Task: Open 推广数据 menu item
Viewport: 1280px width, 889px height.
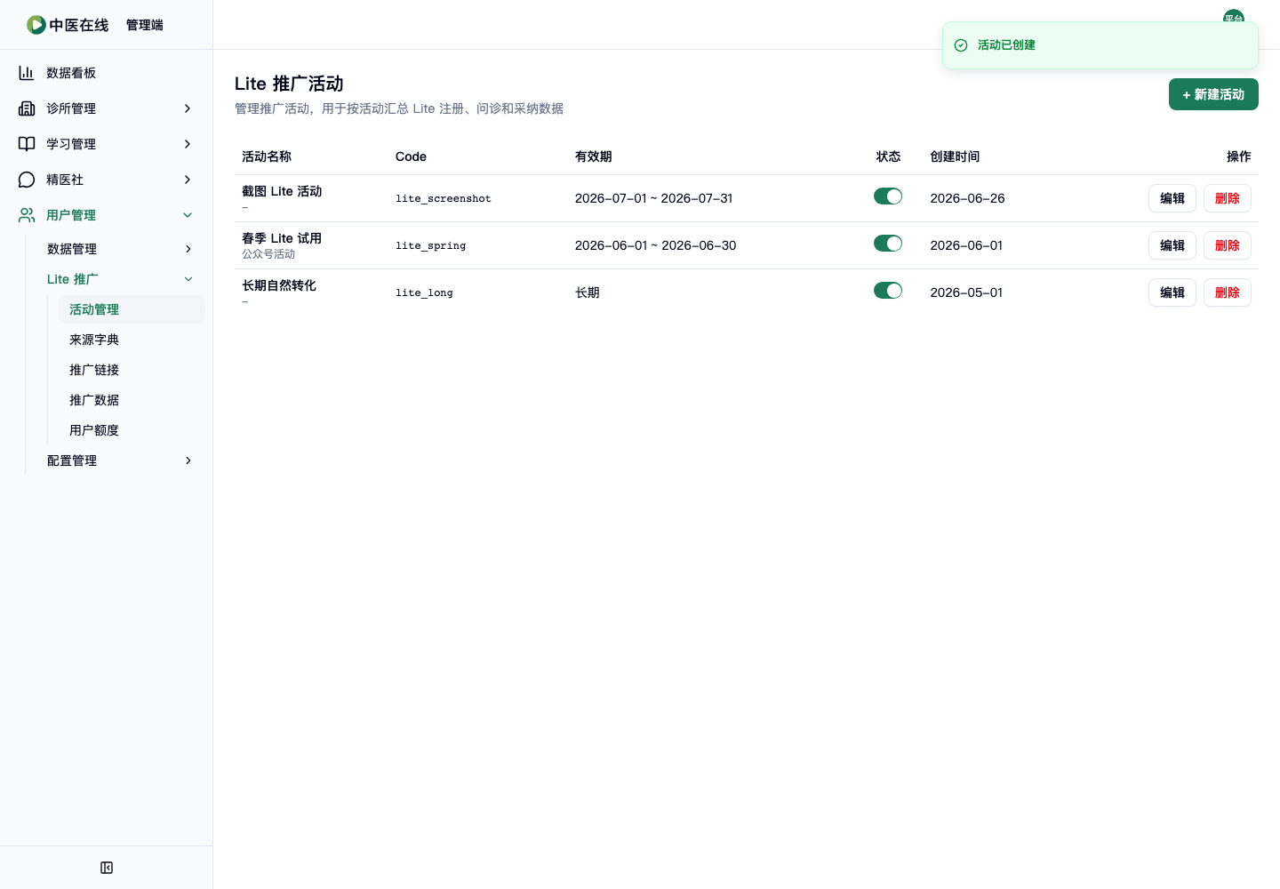Action: click(x=132, y=400)
